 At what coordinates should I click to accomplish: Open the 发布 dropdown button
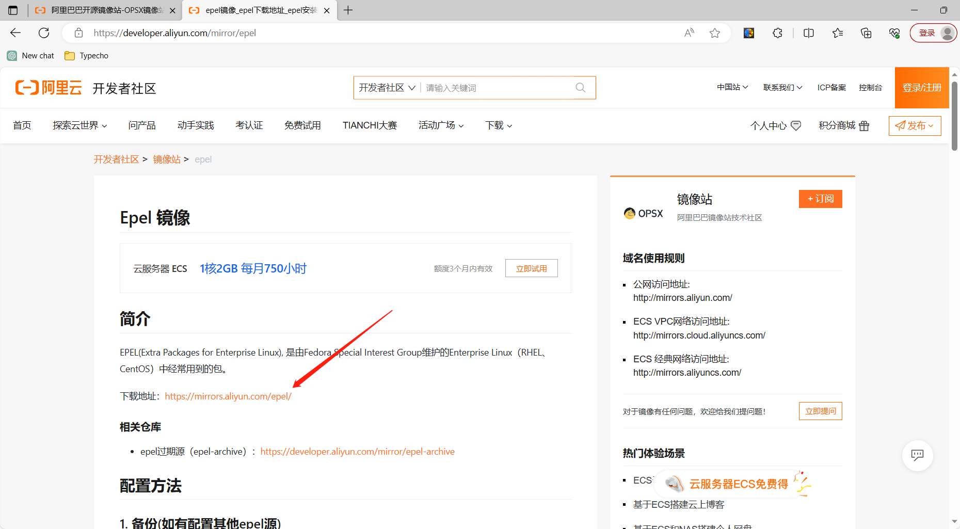(x=915, y=126)
